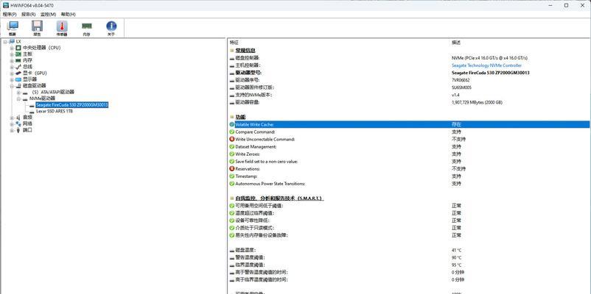
Task: Click green check icon beside Timestamp
Action: tap(232, 176)
